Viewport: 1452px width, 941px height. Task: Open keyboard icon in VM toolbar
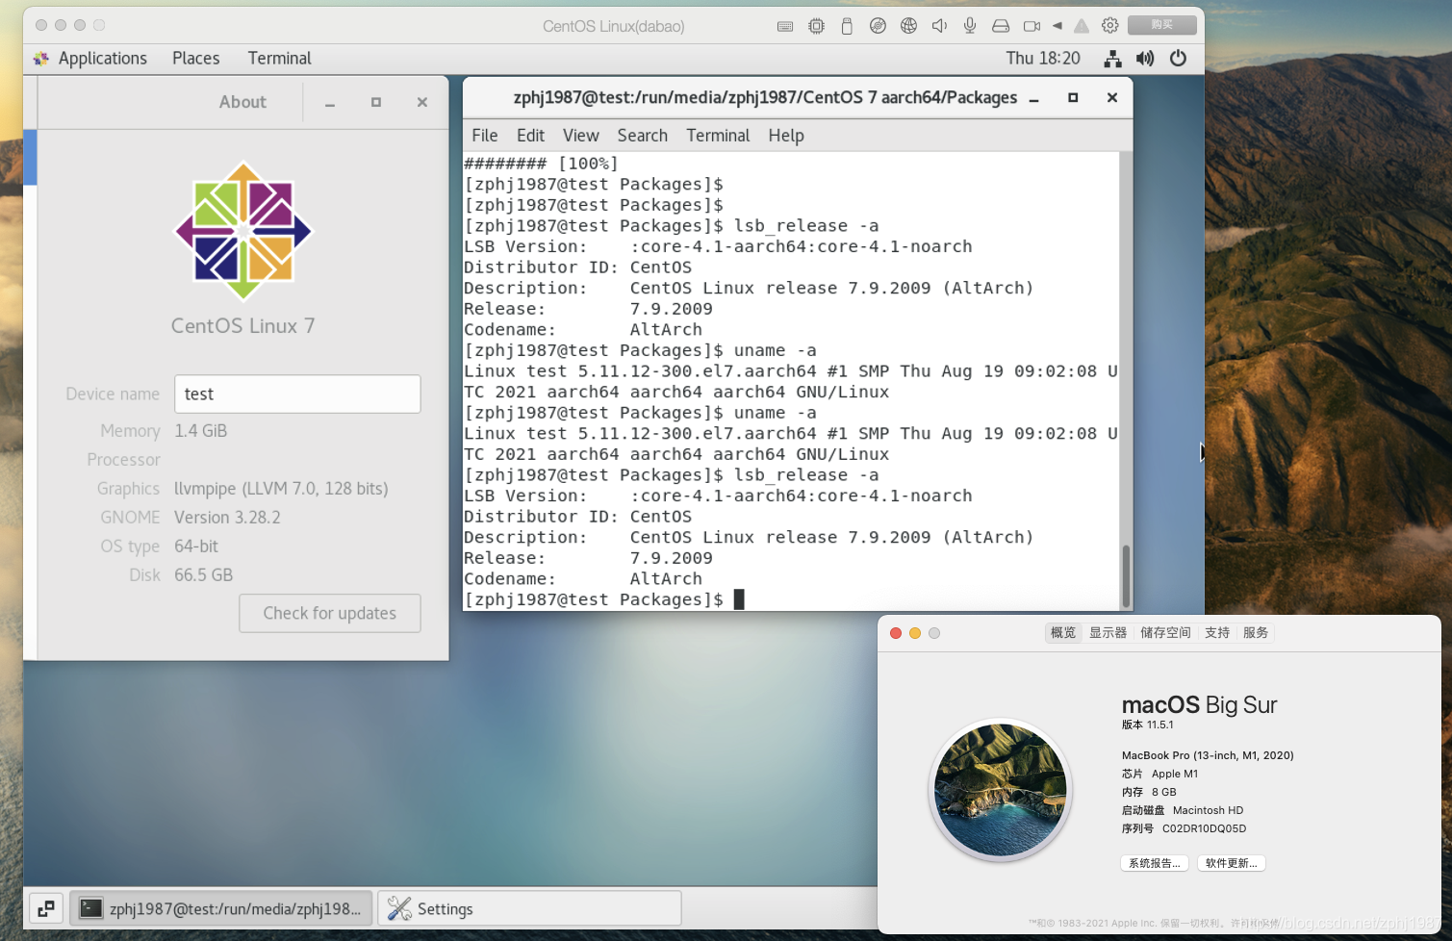click(785, 26)
